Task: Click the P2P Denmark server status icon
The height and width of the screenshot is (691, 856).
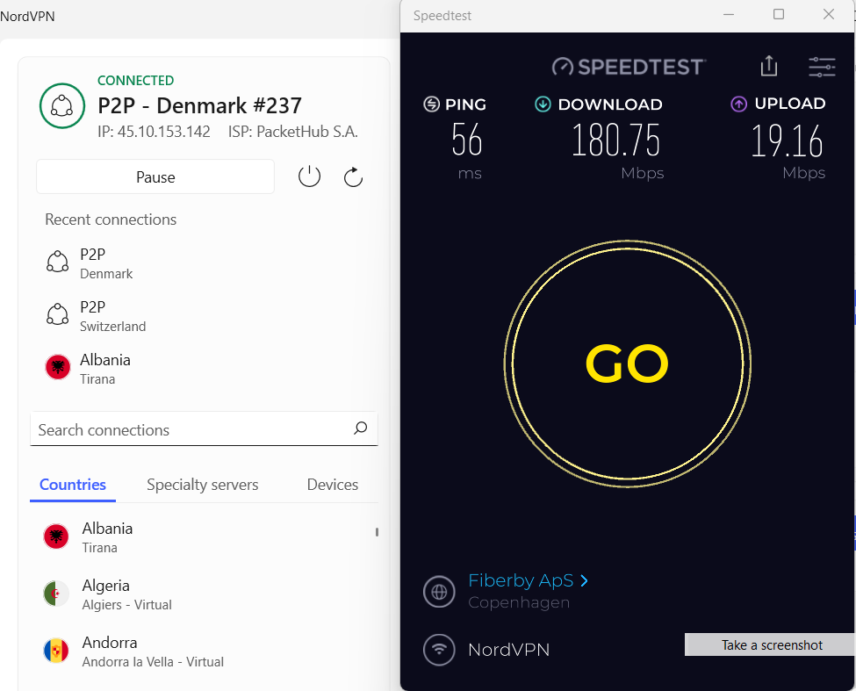Action: point(62,106)
